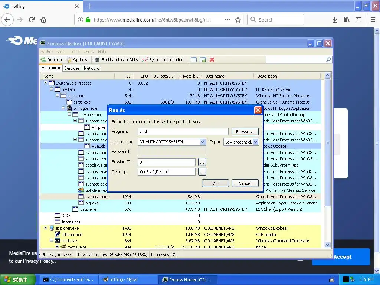Open browser page actions ellipsis
Image resolution: width=380 pixels, height=285 pixels.
(x=227, y=20)
